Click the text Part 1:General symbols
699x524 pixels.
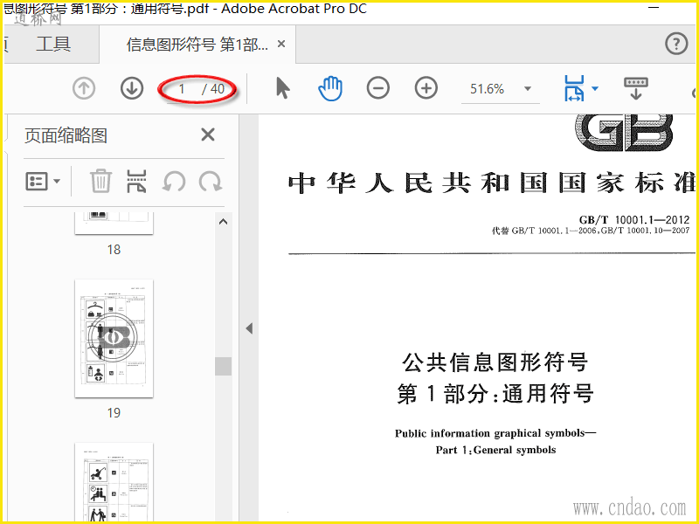[x=495, y=450]
